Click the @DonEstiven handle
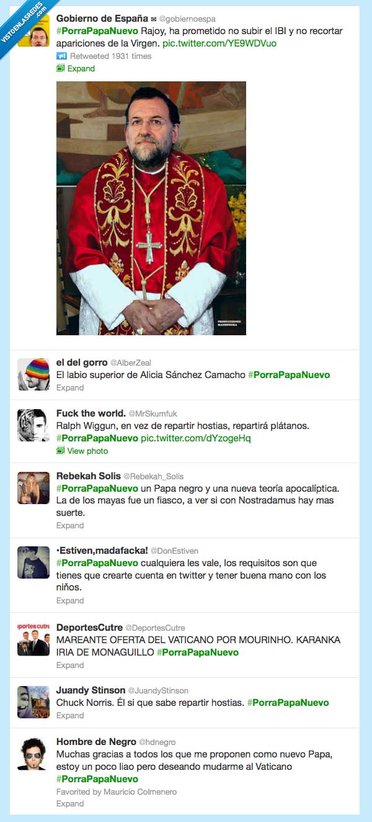 coord(174,551)
